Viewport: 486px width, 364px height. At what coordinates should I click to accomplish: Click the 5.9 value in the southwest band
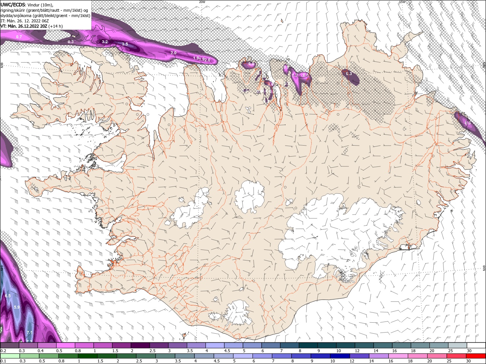(x=16, y=307)
